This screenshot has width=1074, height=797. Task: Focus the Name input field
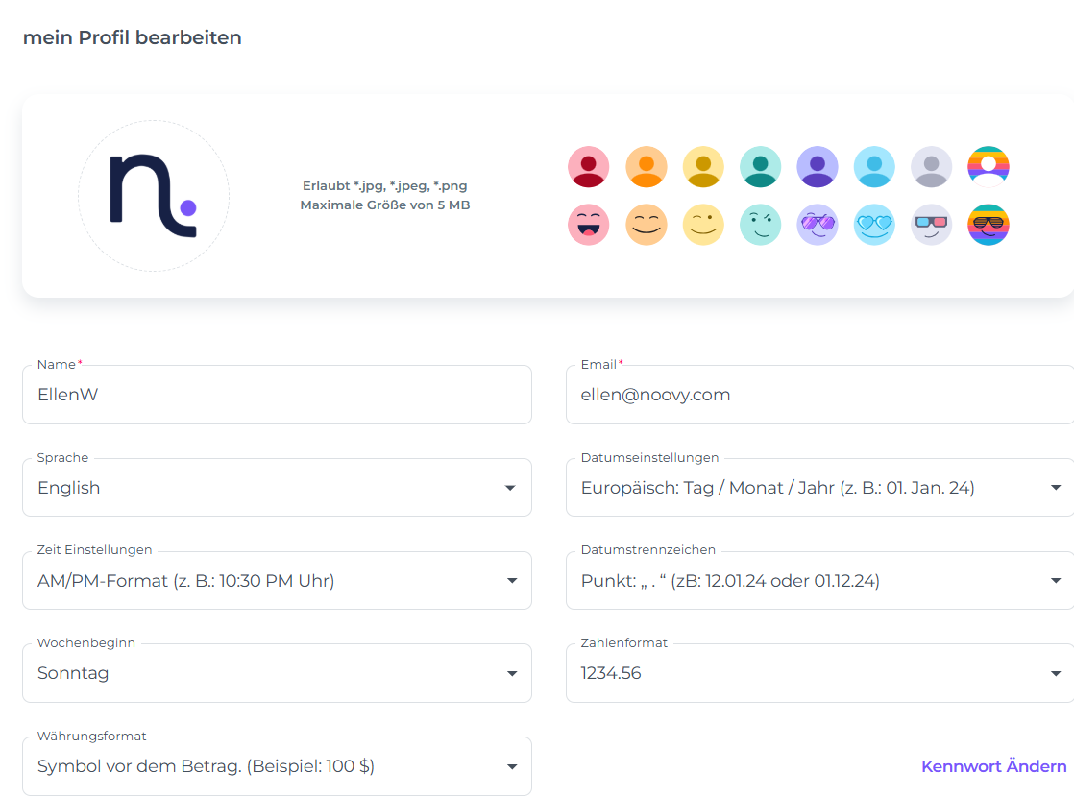click(x=277, y=395)
